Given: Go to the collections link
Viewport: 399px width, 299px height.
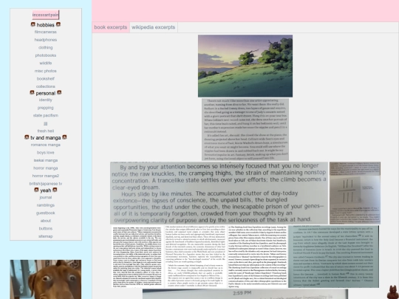Looking at the screenshot, I should (46, 86).
